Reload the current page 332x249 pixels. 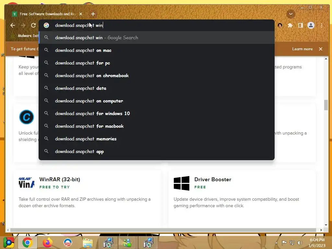[33, 25]
